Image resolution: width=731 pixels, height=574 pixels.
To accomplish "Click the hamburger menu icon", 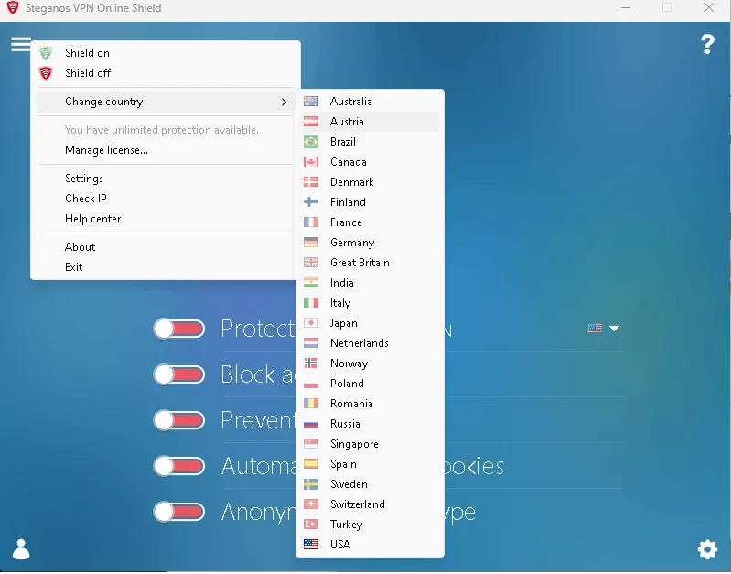I will (20, 44).
